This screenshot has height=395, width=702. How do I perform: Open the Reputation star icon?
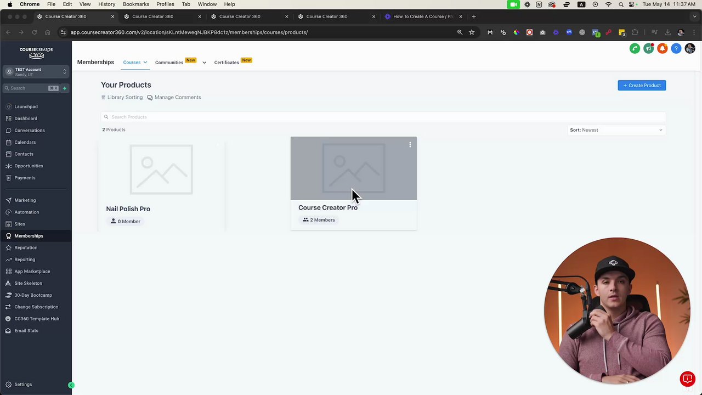9,247
